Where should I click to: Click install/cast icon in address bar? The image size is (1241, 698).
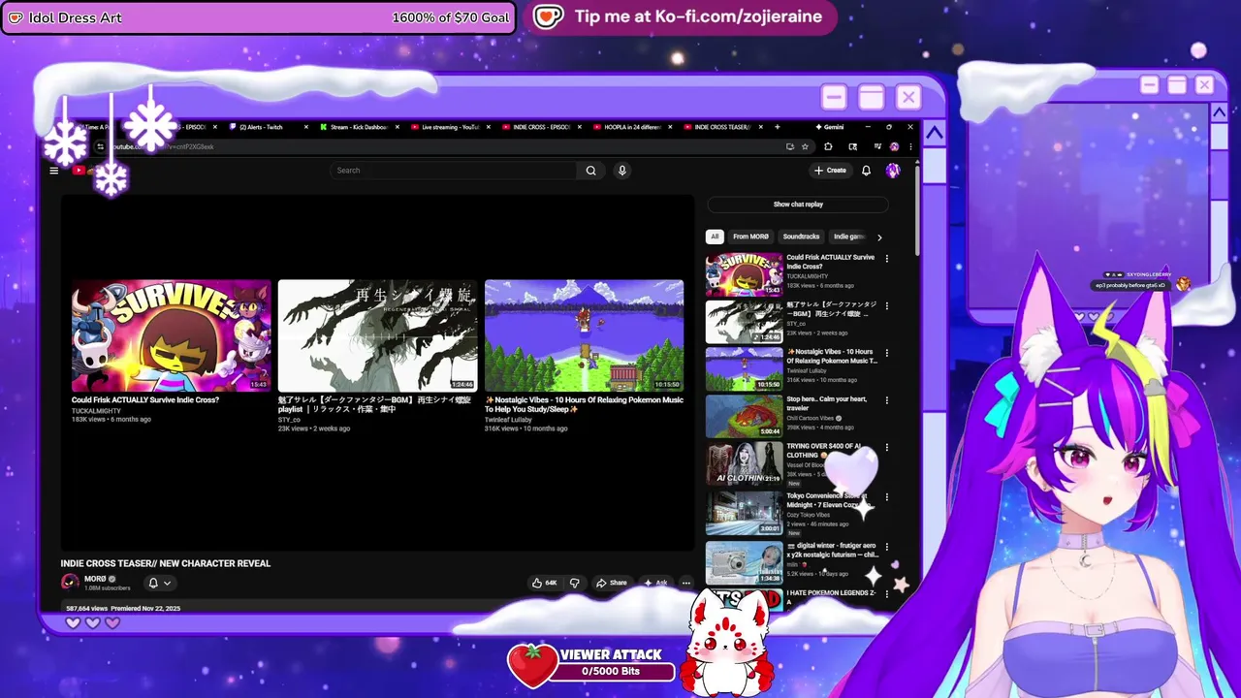790,146
